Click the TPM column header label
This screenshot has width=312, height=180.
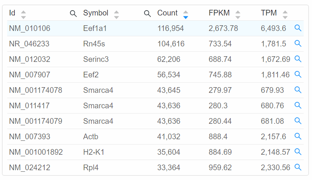[269, 13]
